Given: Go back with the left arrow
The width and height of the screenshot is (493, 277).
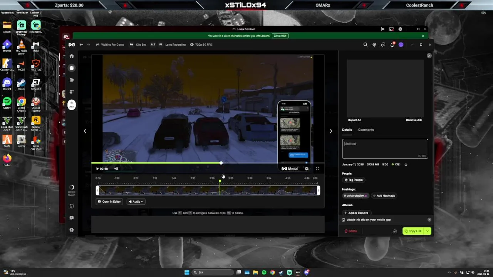Looking at the screenshot, I should (81, 45).
